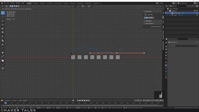Play the timeline animation
The height and width of the screenshot is (112, 199).
85,100
